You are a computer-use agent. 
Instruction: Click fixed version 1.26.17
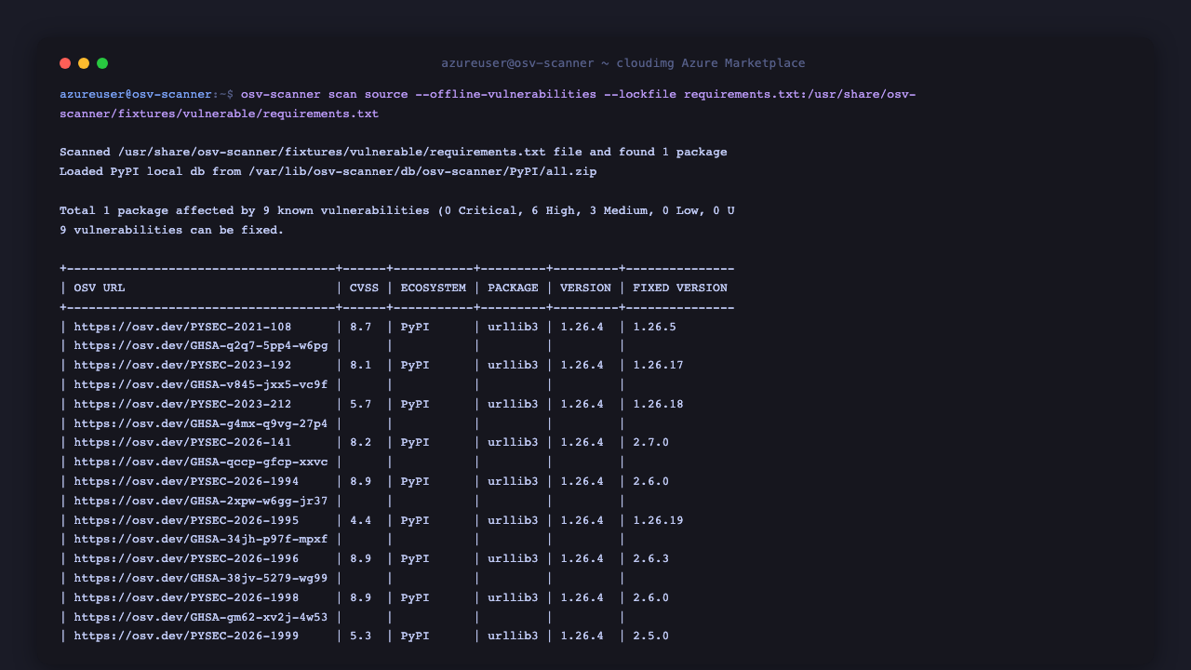[x=658, y=365]
